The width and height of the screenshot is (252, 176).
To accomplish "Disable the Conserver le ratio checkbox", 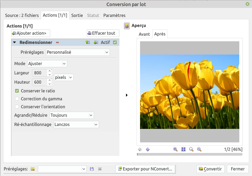I will (x=17, y=91).
